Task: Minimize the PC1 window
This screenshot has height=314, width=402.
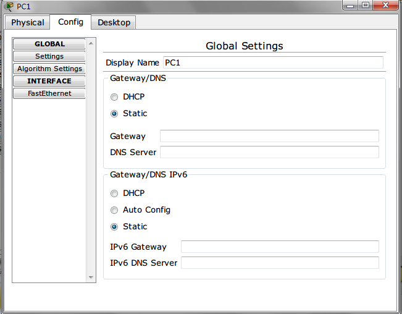Action: (x=350, y=6)
